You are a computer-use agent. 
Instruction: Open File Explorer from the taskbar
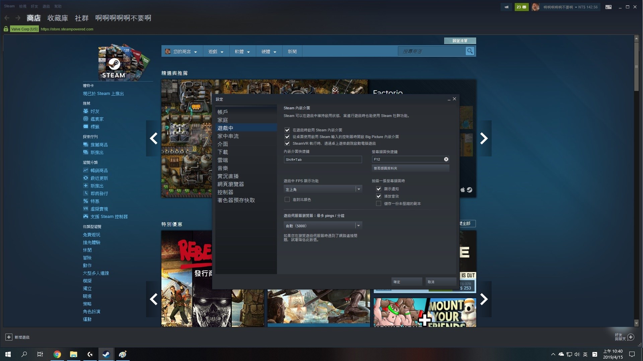click(73, 354)
